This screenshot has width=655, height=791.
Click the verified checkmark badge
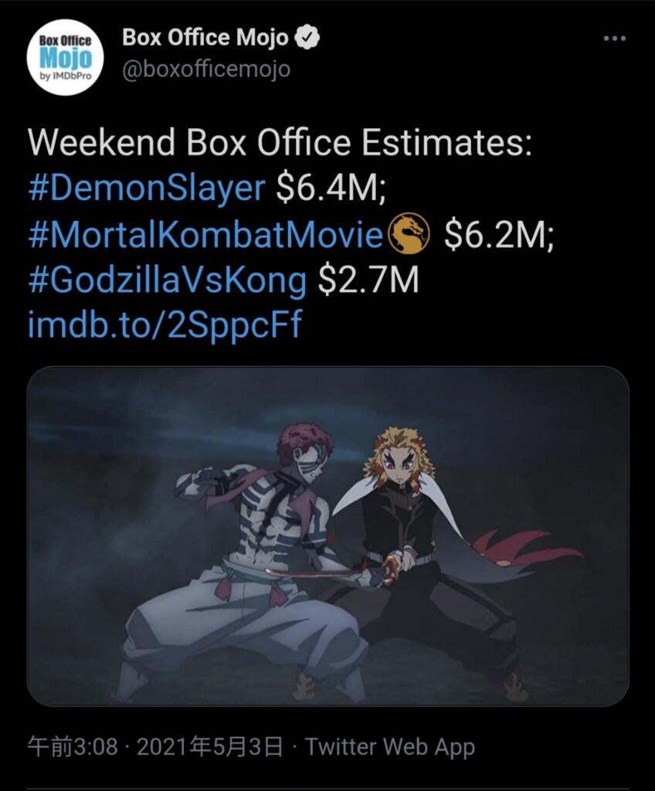[307, 37]
